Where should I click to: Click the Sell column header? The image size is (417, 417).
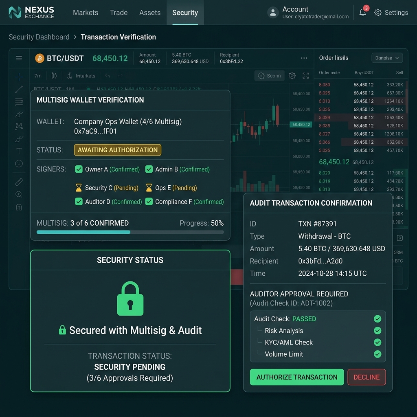point(399,72)
